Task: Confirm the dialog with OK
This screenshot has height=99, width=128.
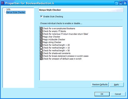Action: pos(102,94)
